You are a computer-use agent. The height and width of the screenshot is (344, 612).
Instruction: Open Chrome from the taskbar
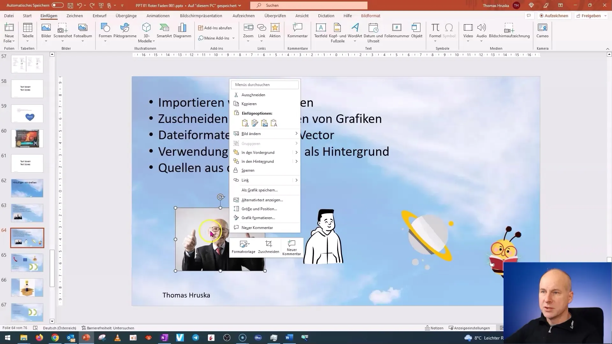tap(55, 338)
